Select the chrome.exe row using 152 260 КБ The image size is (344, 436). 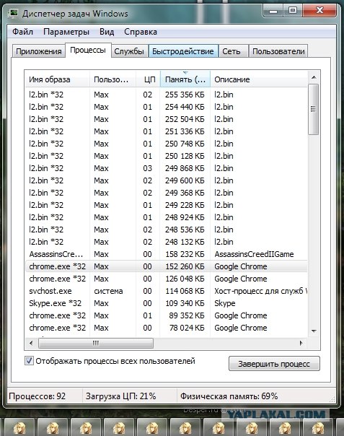click(x=166, y=266)
